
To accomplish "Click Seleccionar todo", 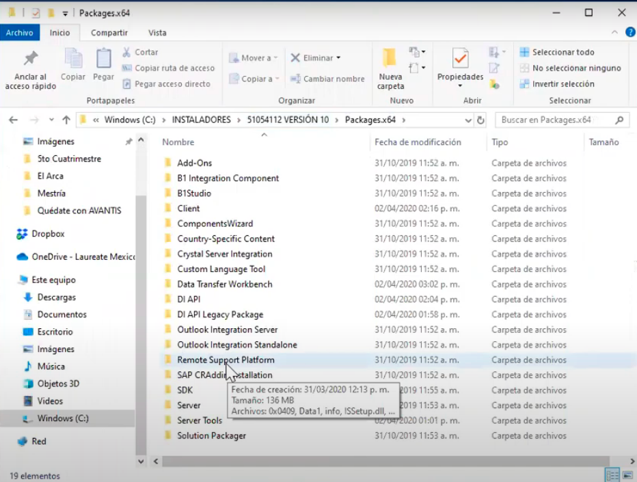I will click(x=557, y=52).
